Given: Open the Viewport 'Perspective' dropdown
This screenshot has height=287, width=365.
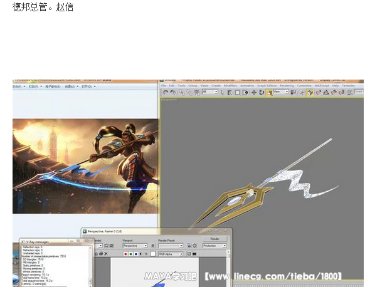Looking at the screenshot, I should pyautogui.click(x=135, y=246).
